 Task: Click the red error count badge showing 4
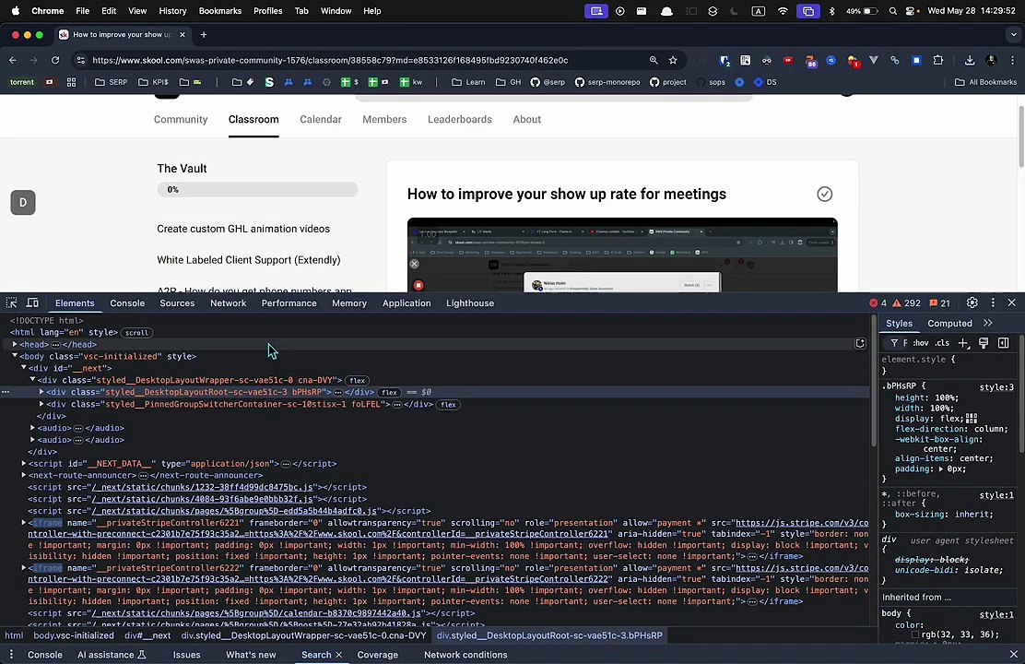pyautogui.click(x=878, y=302)
